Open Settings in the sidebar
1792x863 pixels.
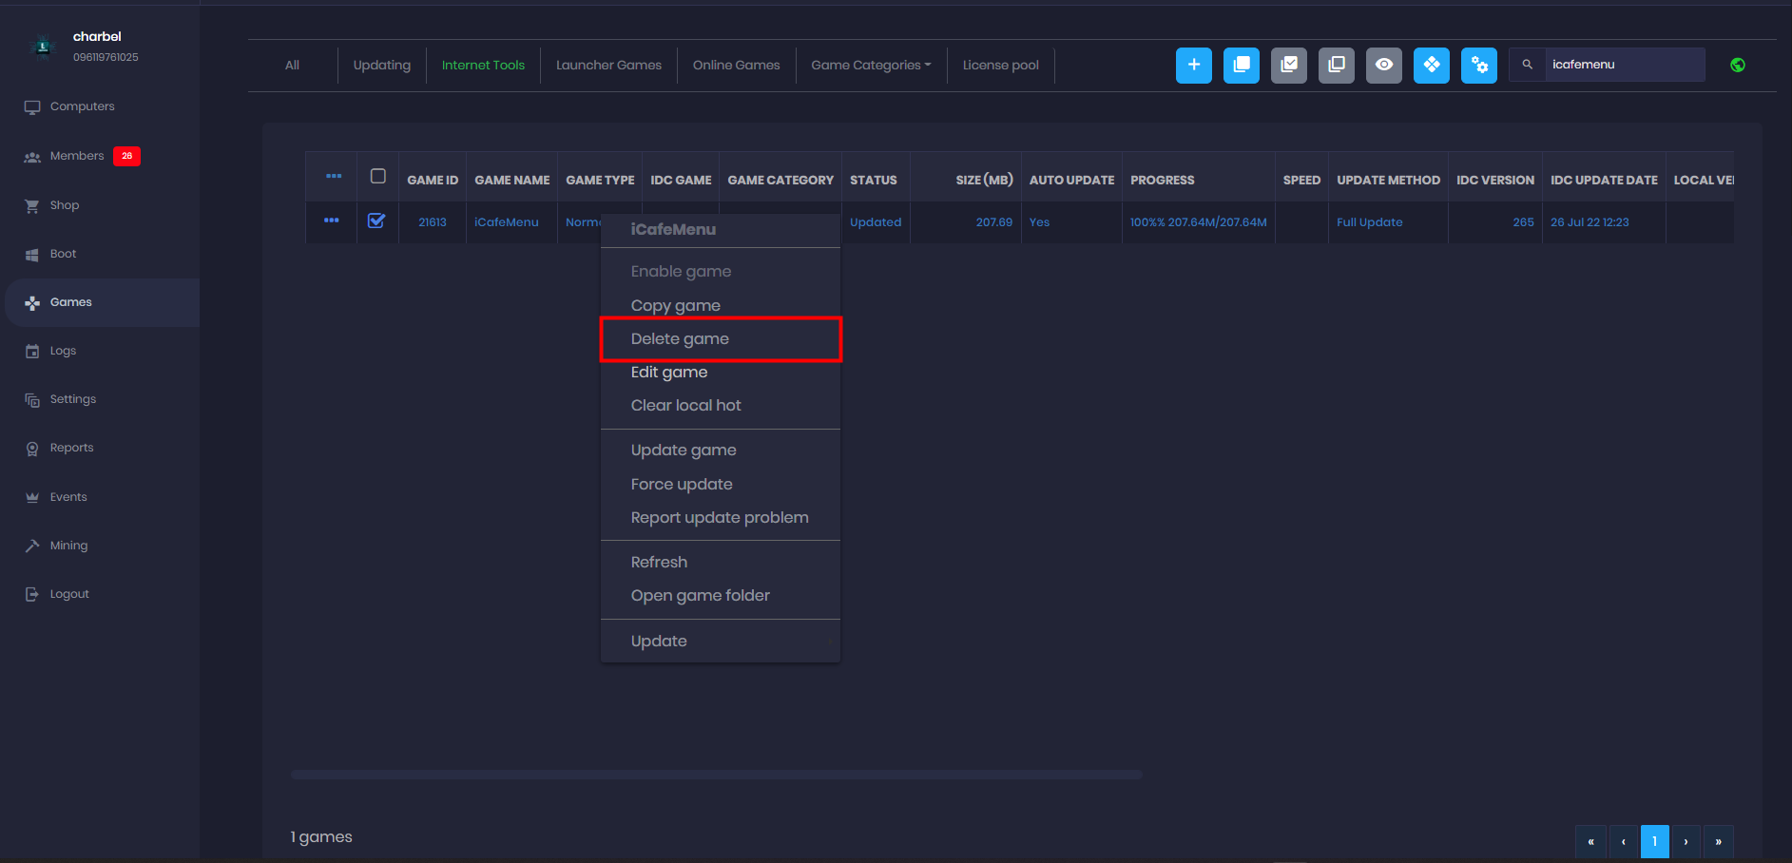[73, 399]
